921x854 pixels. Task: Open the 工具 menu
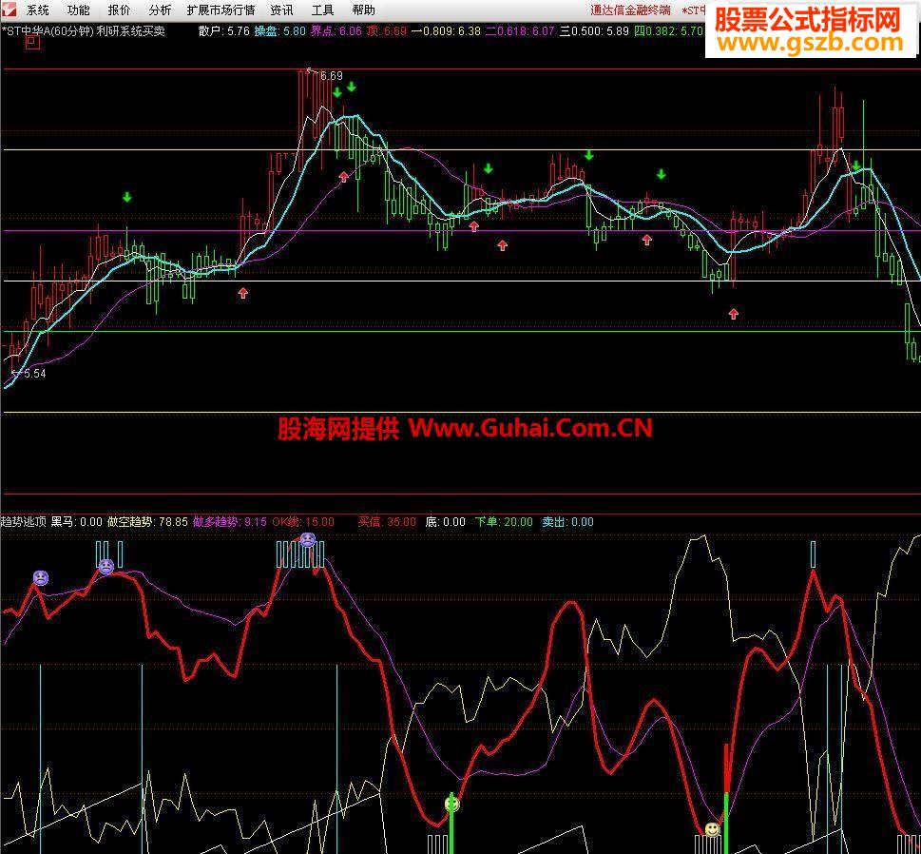pyautogui.click(x=322, y=10)
